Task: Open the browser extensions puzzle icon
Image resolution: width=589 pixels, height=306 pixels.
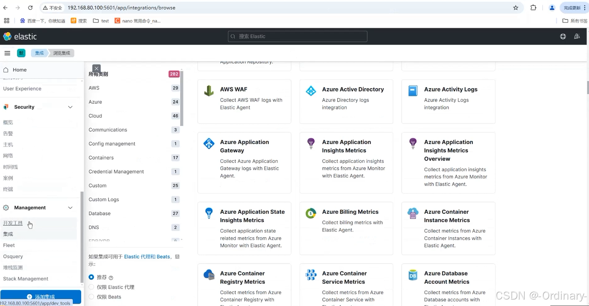Action: click(x=533, y=8)
